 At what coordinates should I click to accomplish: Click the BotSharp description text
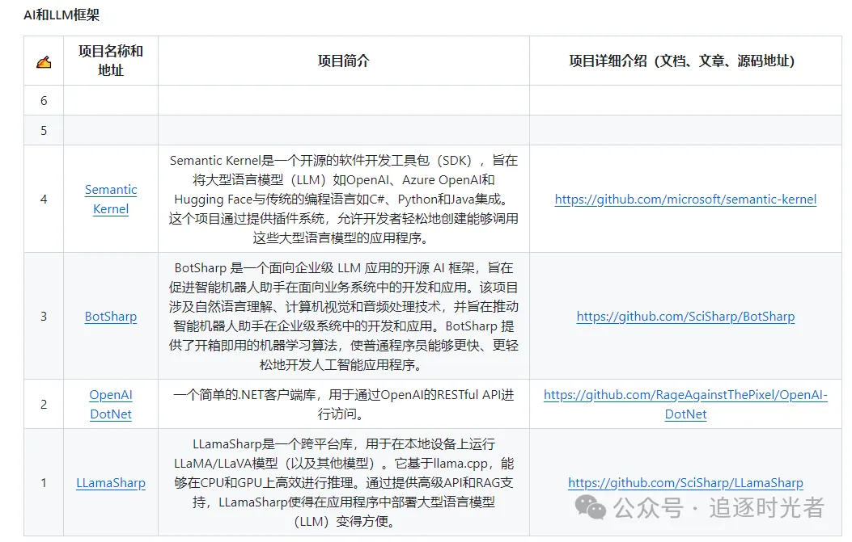[x=343, y=317]
